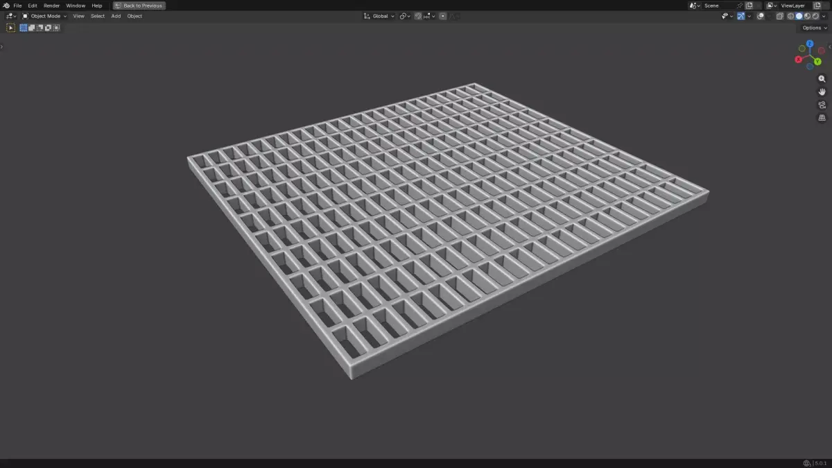Screen dimensions: 832x468
Task: Click the negative Y axis gizmo circle
Action: point(802,49)
